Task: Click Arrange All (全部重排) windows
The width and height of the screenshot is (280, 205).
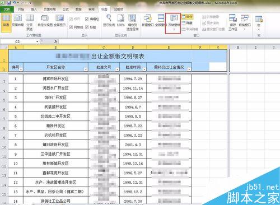Action: pyautogui.click(x=161, y=21)
